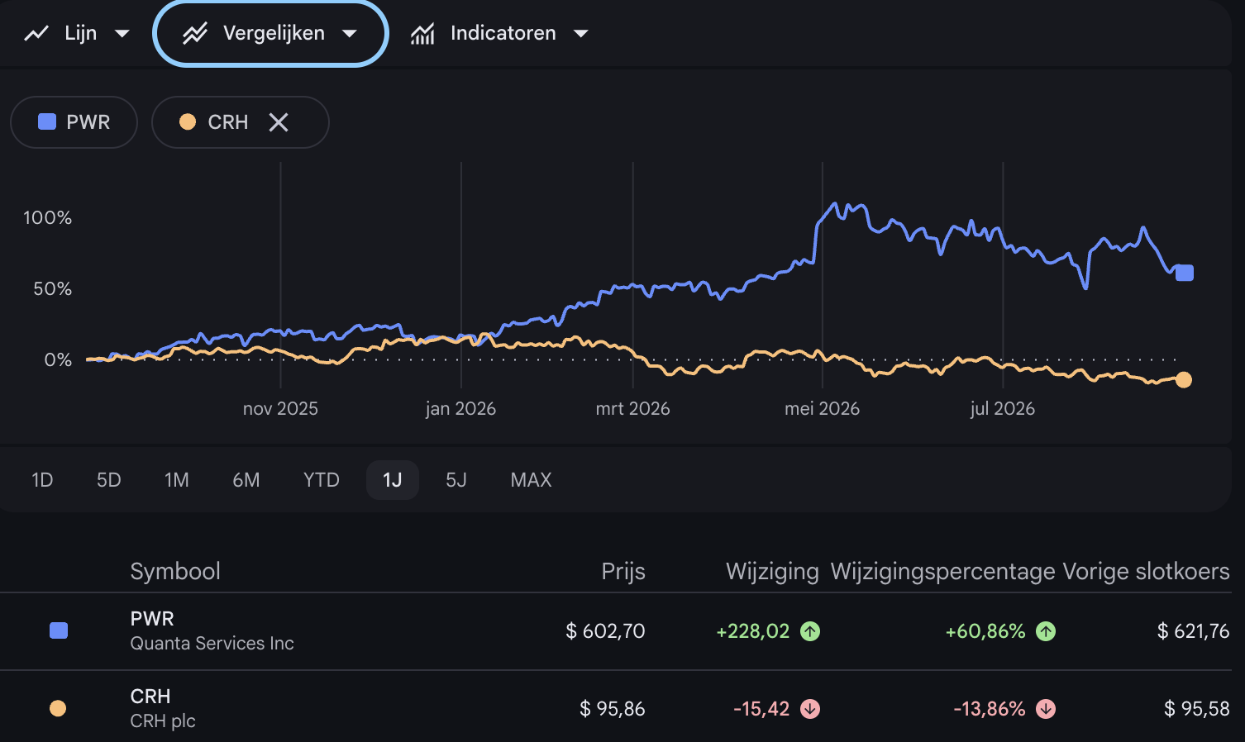Click the CRH plc company name
The height and width of the screenshot is (742, 1245).
(163, 721)
